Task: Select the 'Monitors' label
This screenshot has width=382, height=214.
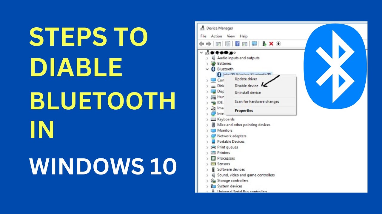Action: tap(225, 130)
